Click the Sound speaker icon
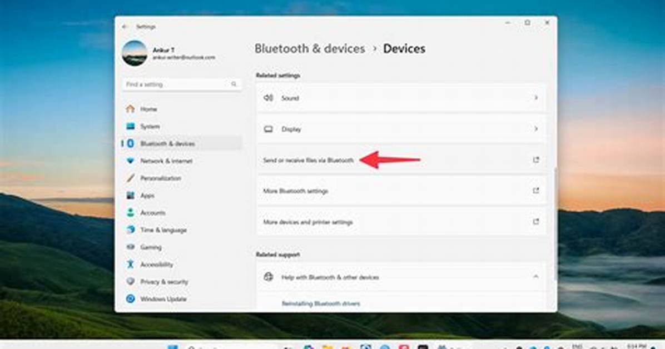The image size is (665, 349). [269, 98]
